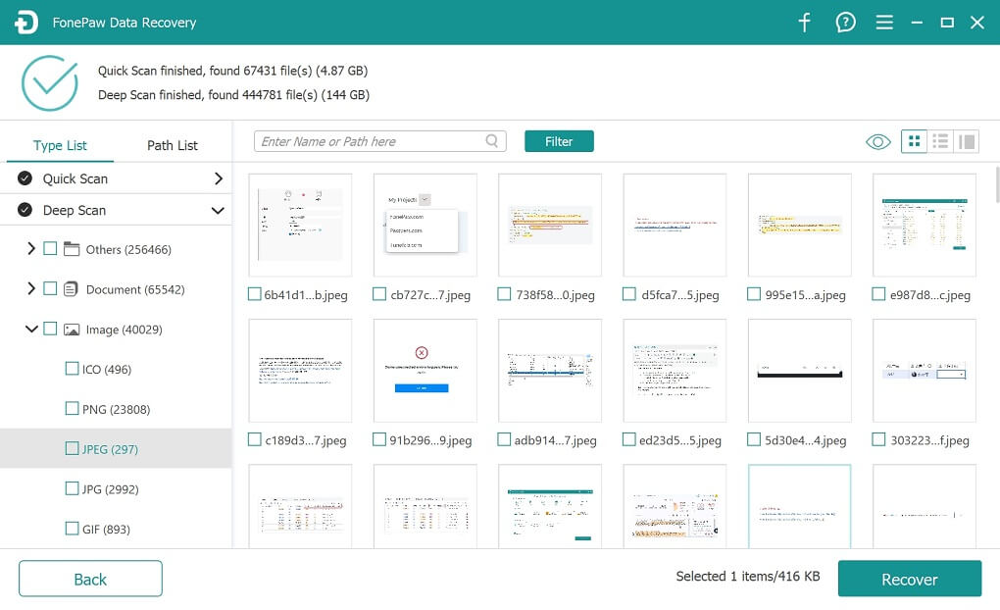The image size is (1000, 610).
Task: Check the Others (256466) checkbox
Action: pyautogui.click(x=50, y=248)
